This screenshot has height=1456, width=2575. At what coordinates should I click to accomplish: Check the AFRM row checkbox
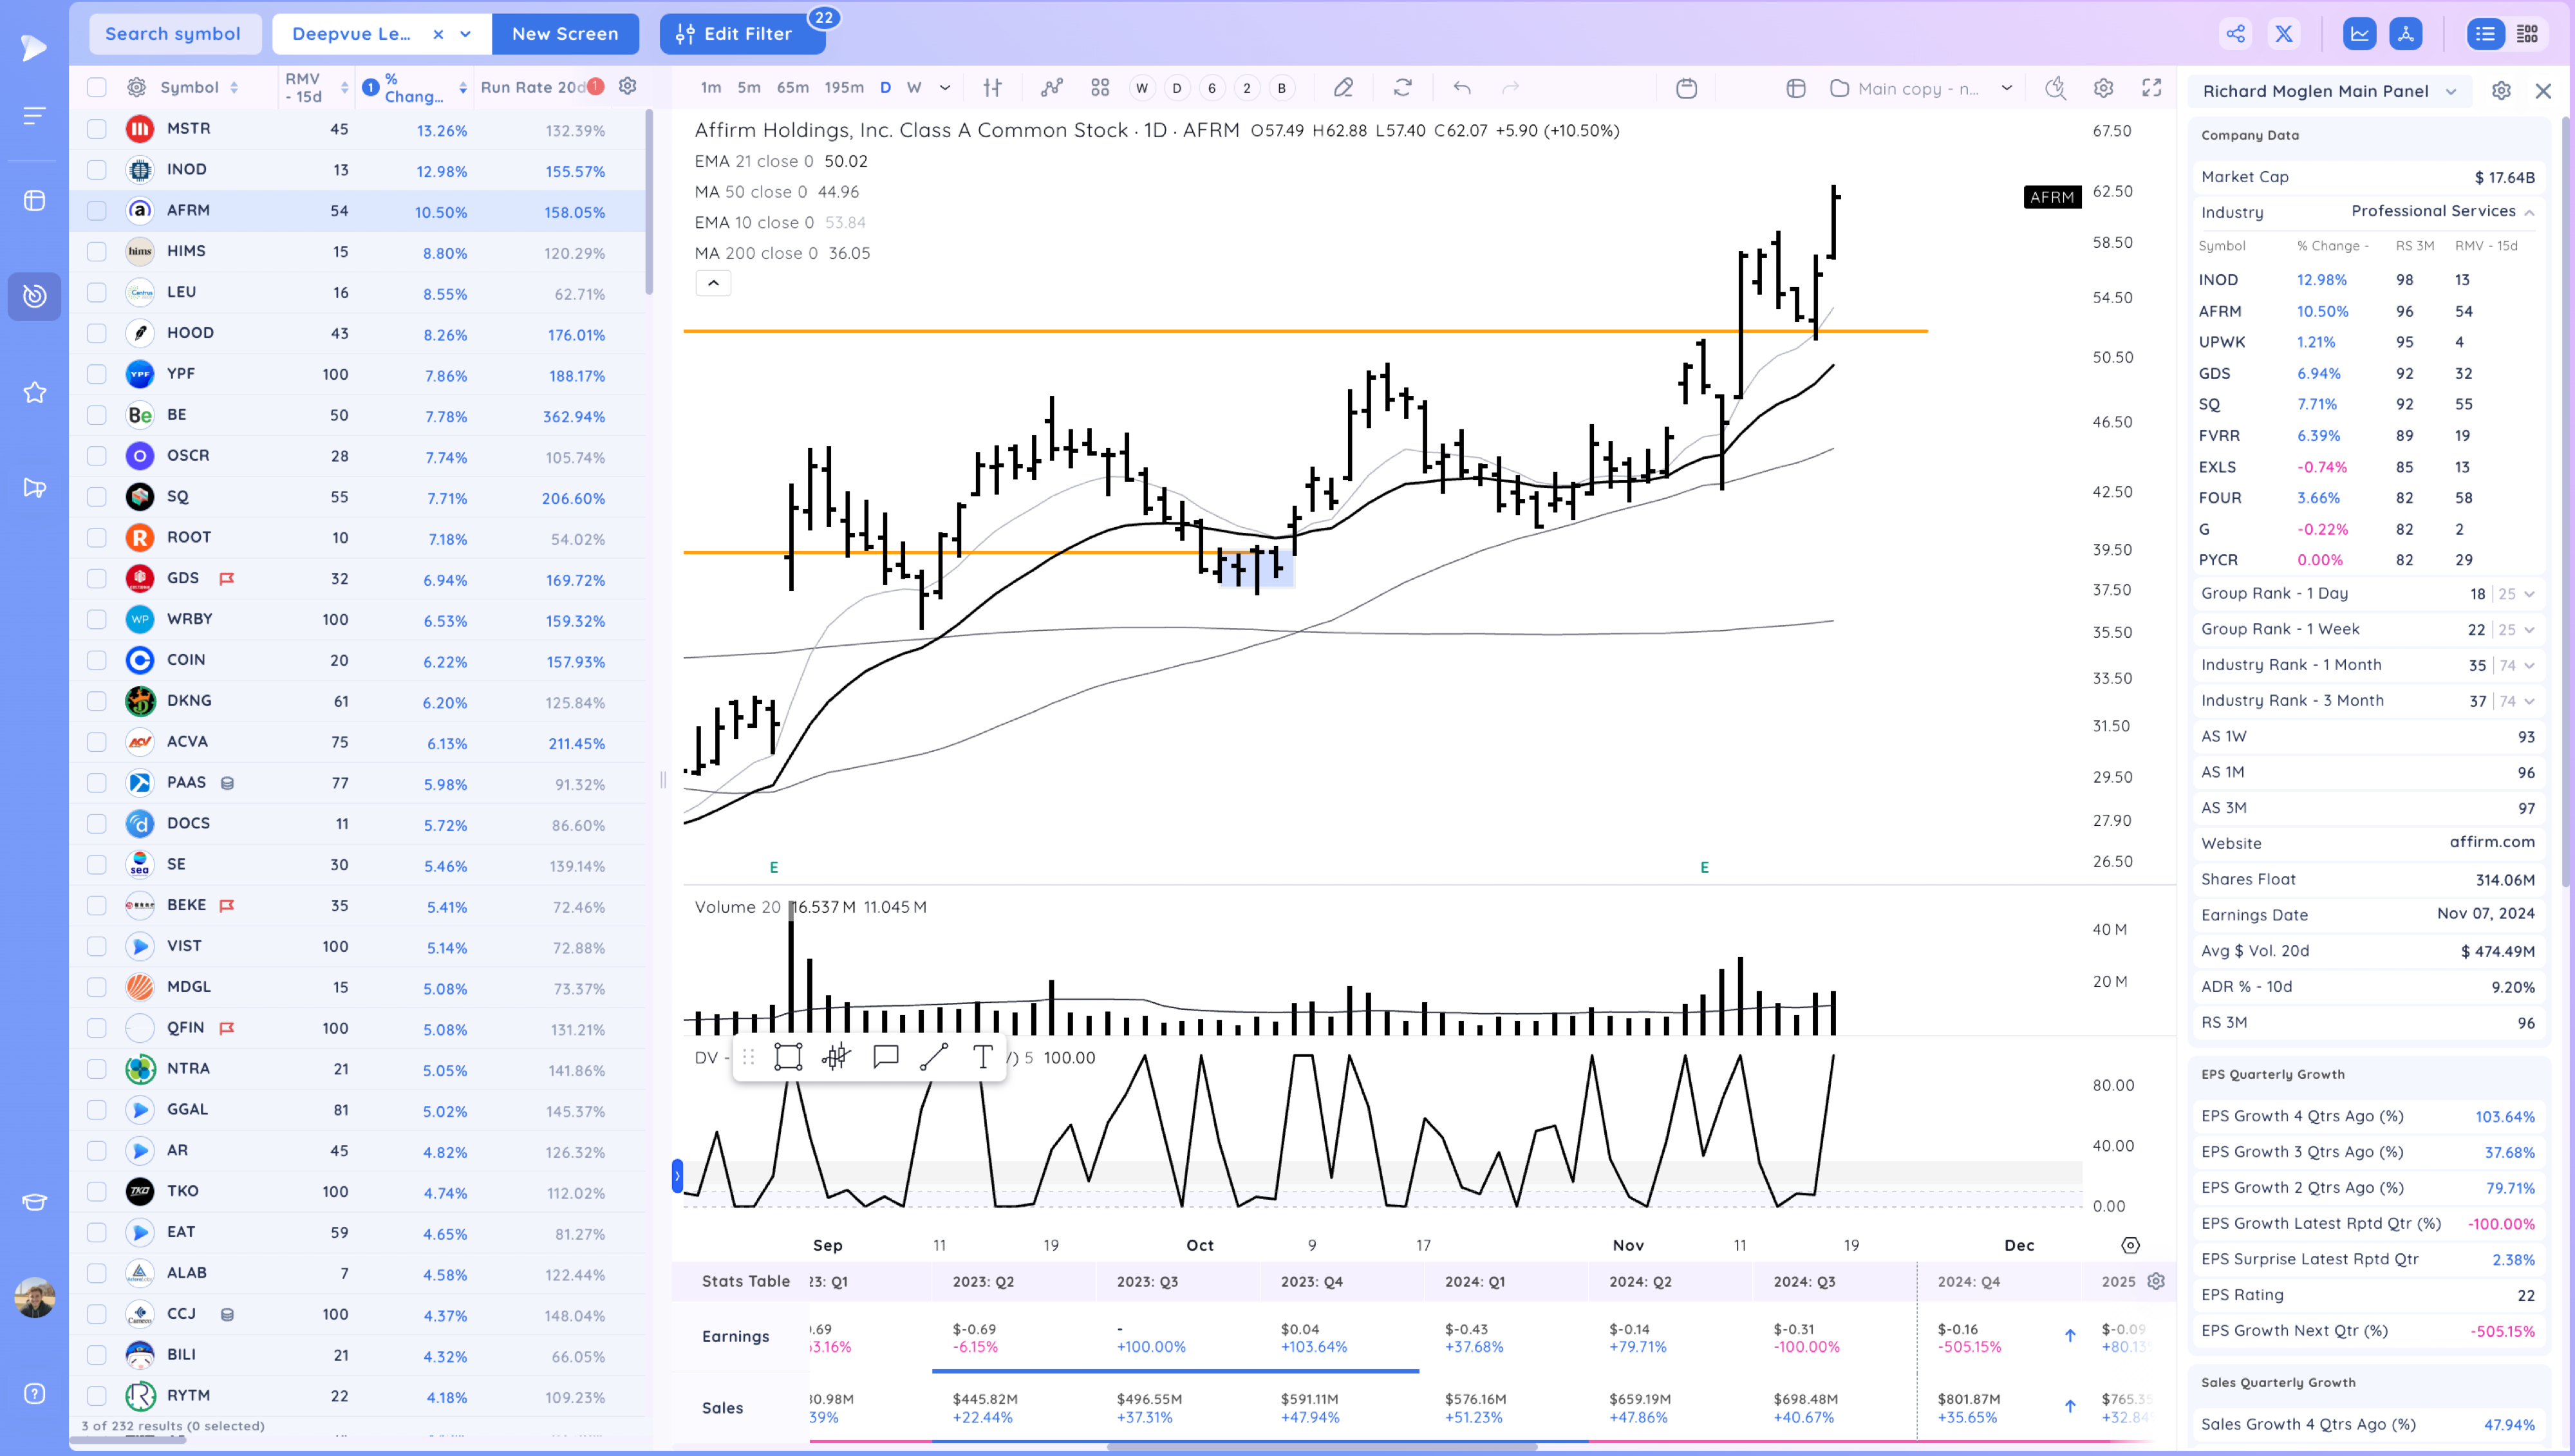(96, 211)
